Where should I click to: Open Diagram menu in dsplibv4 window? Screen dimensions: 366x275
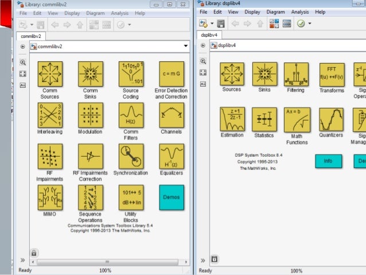click(275, 12)
